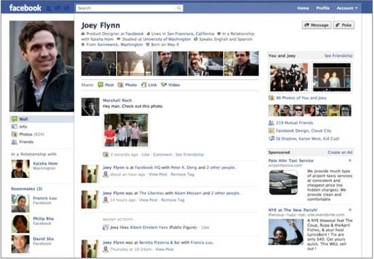Open messages icon in header
The height and width of the screenshot is (259, 374).
click(x=58, y=8)
